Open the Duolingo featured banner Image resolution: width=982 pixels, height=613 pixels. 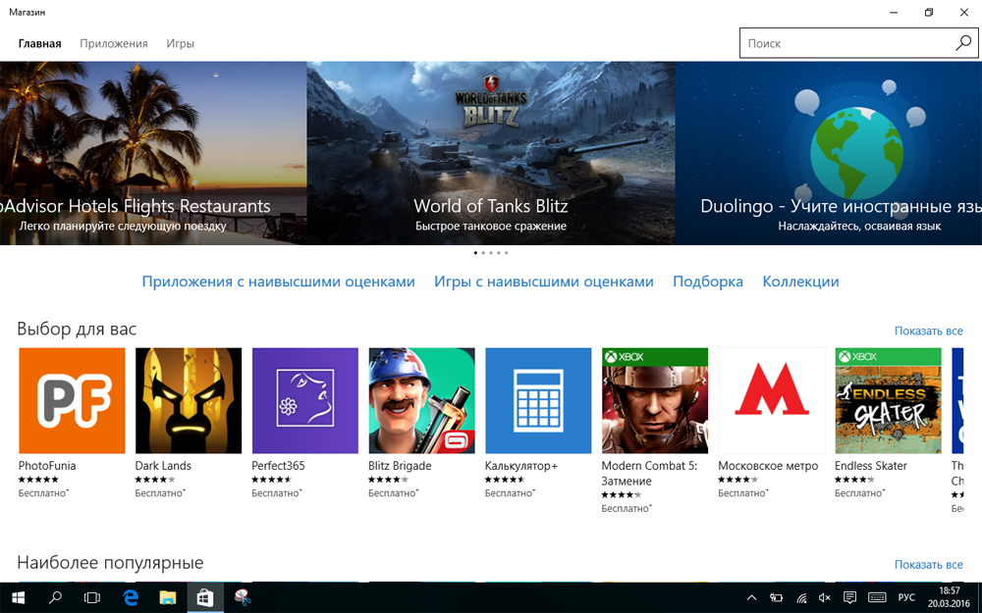(829, 153)
